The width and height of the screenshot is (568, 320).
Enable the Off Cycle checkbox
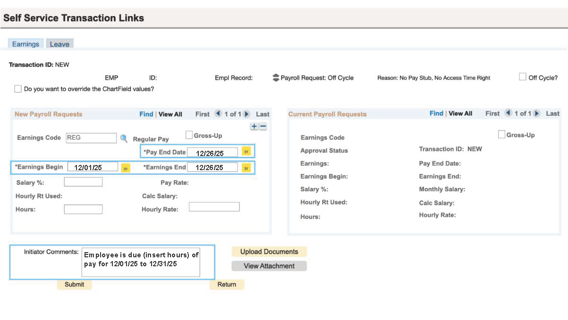pos(523,77)
